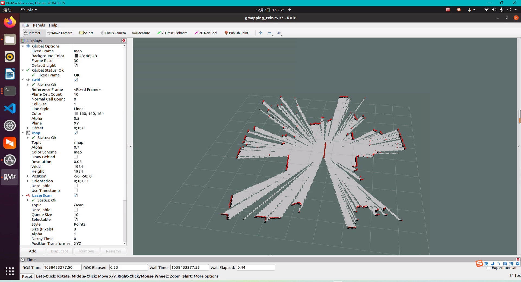Screen dimensions: 521x282
Task: Expand Grid Status: Ok row
Action: click(28, 85)
